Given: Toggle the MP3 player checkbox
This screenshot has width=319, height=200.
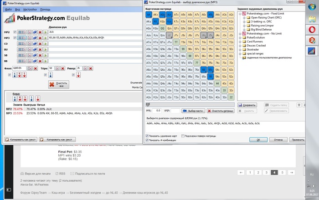Looking at the screenshot, I should tap(15, 38).
